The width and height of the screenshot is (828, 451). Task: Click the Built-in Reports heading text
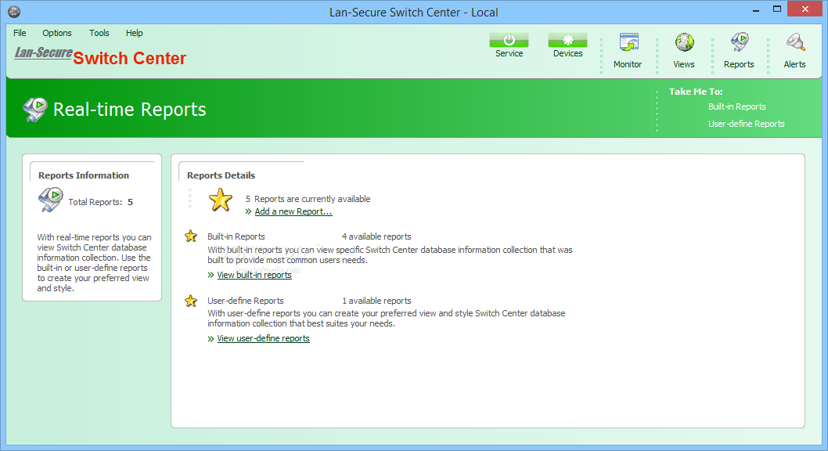point(236,236)
